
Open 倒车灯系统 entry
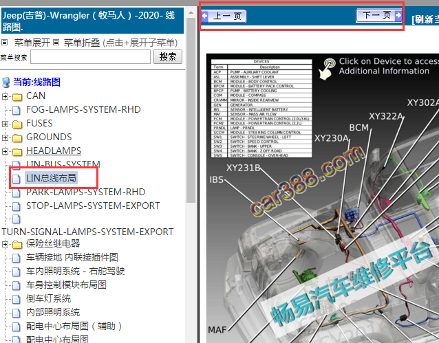(48, 298)
